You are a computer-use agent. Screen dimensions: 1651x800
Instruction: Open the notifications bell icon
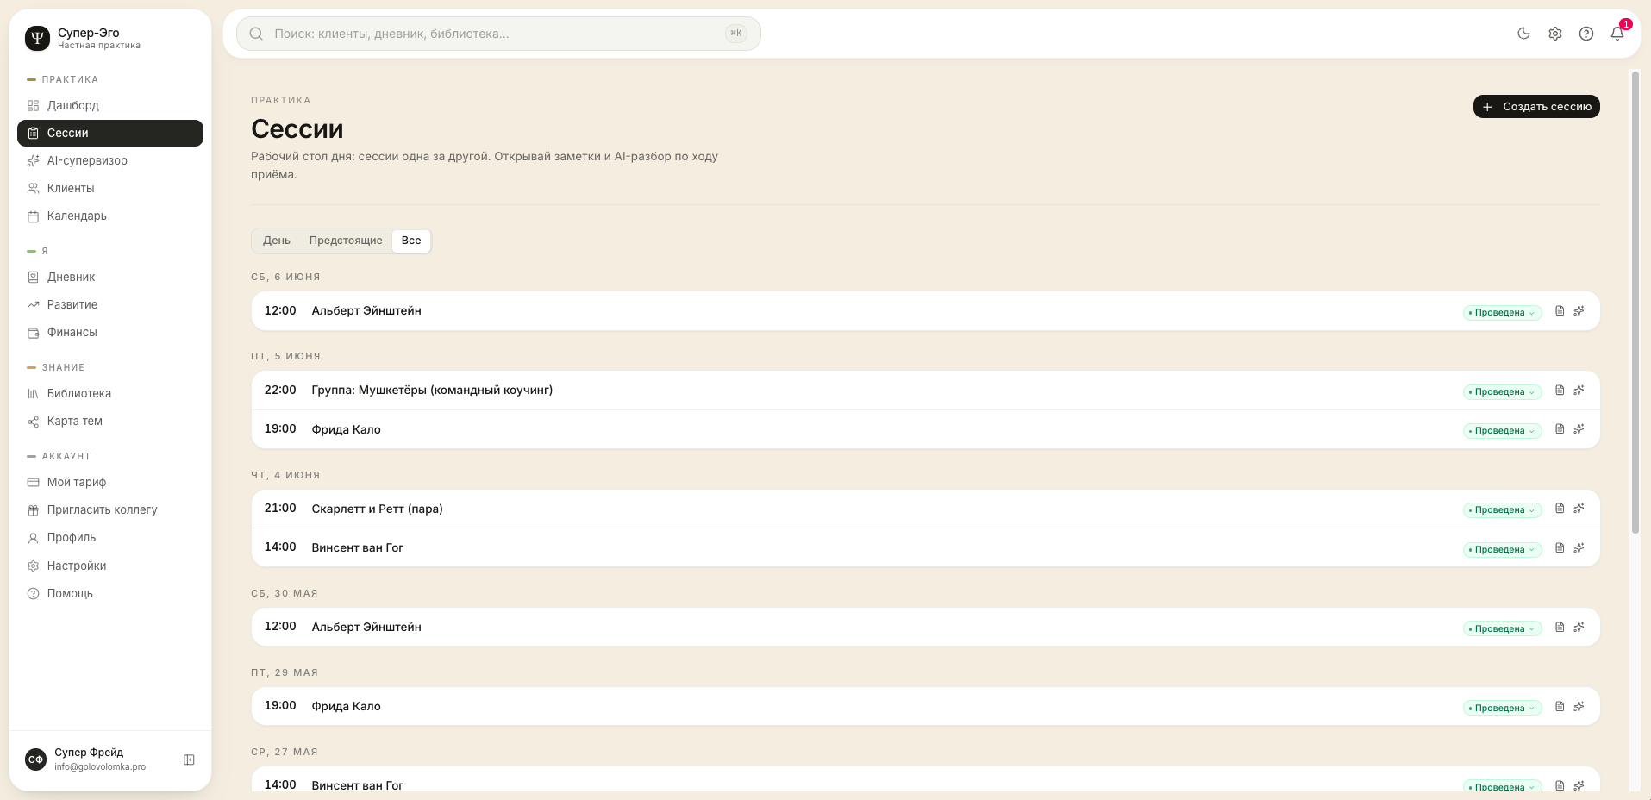coord(1617,34)
